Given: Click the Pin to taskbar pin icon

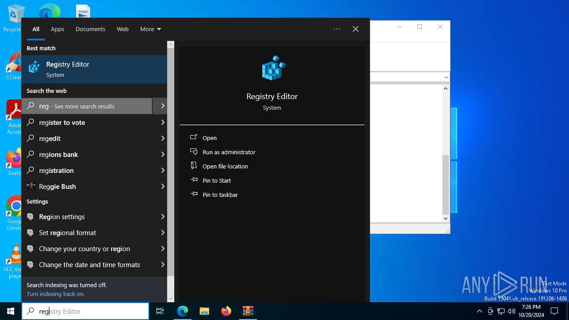Looking at the screenshot, I should click(x=194, y=194).
